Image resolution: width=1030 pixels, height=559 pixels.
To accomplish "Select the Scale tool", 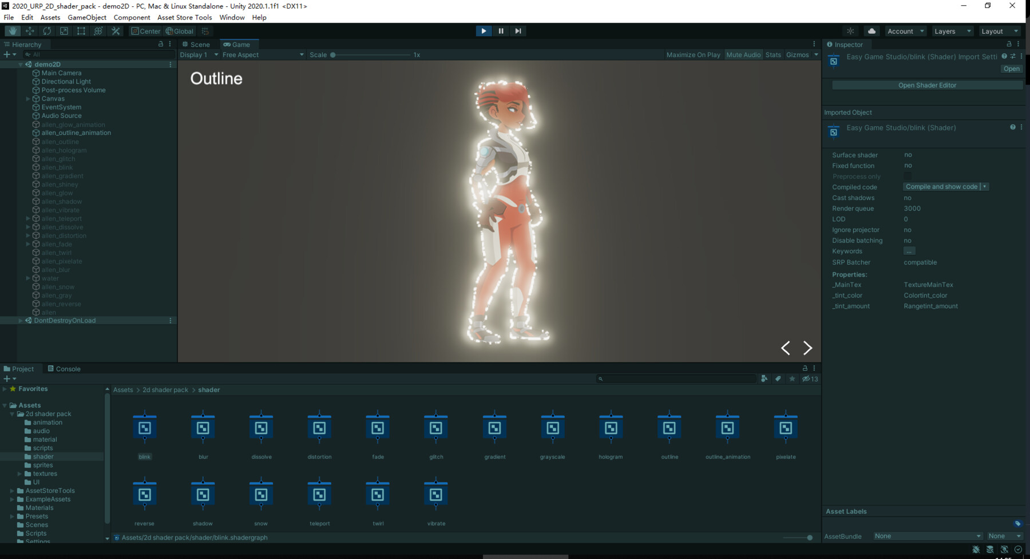I will point(64,31).
